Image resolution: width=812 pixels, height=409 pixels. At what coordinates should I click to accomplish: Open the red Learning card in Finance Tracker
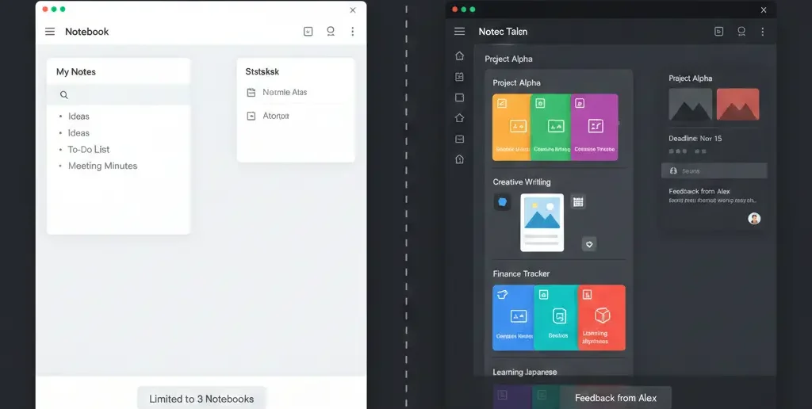(601, 318)
